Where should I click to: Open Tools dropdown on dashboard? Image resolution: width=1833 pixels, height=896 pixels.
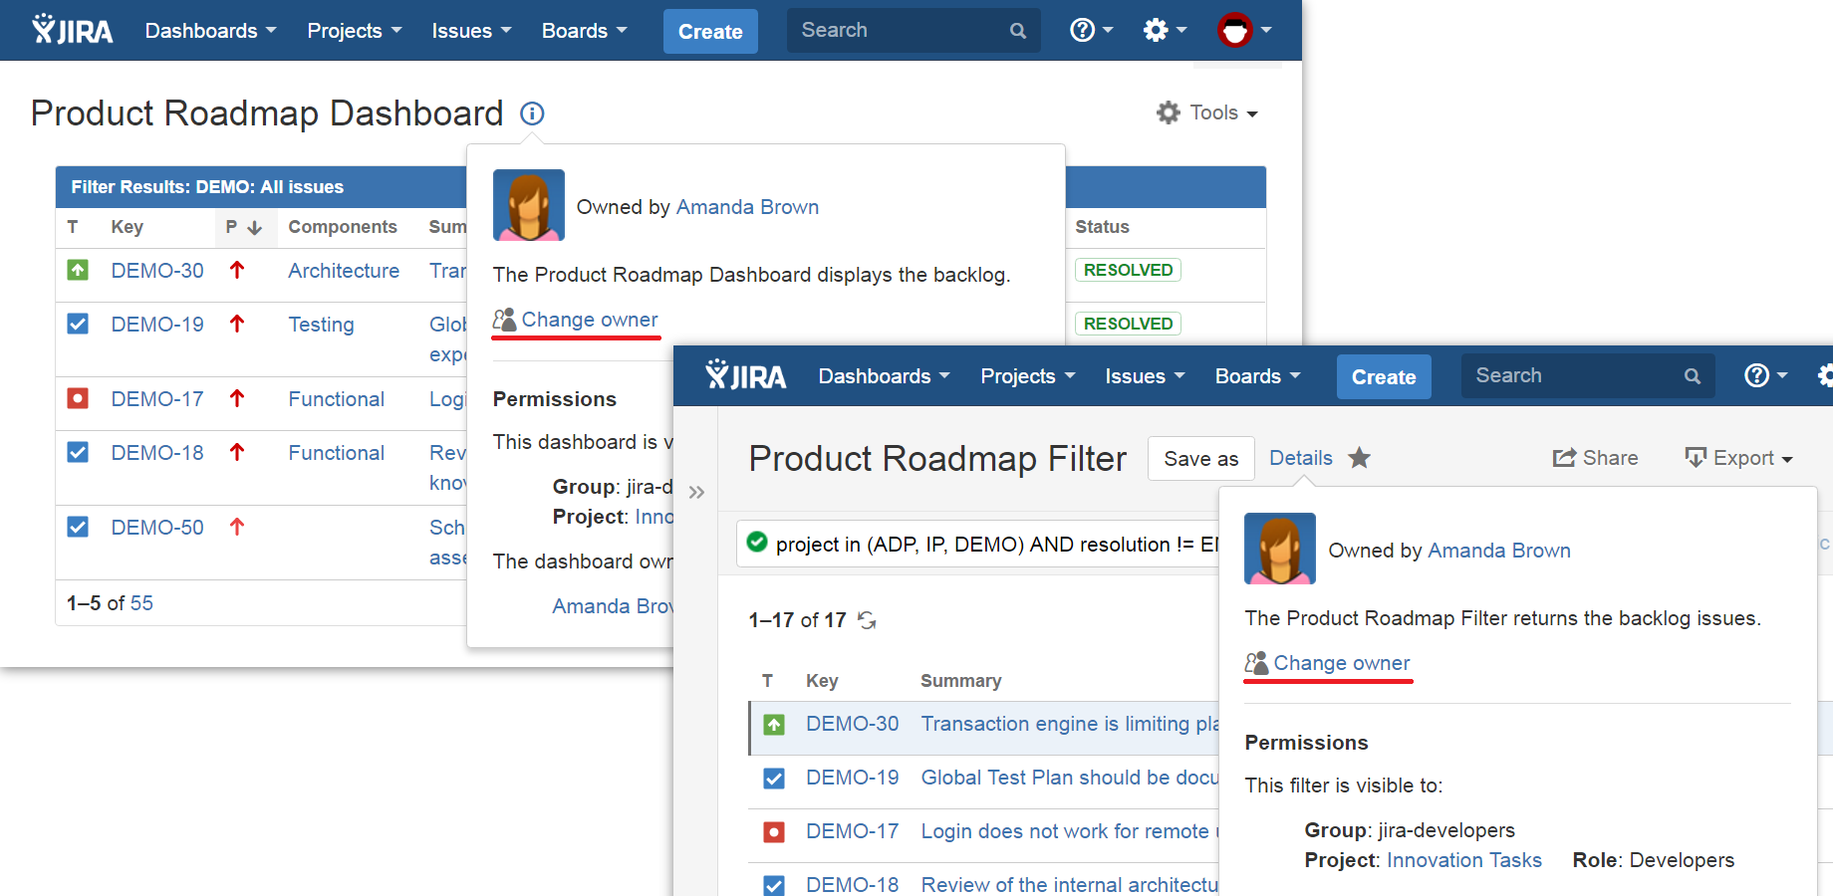tap(1207, 112)
